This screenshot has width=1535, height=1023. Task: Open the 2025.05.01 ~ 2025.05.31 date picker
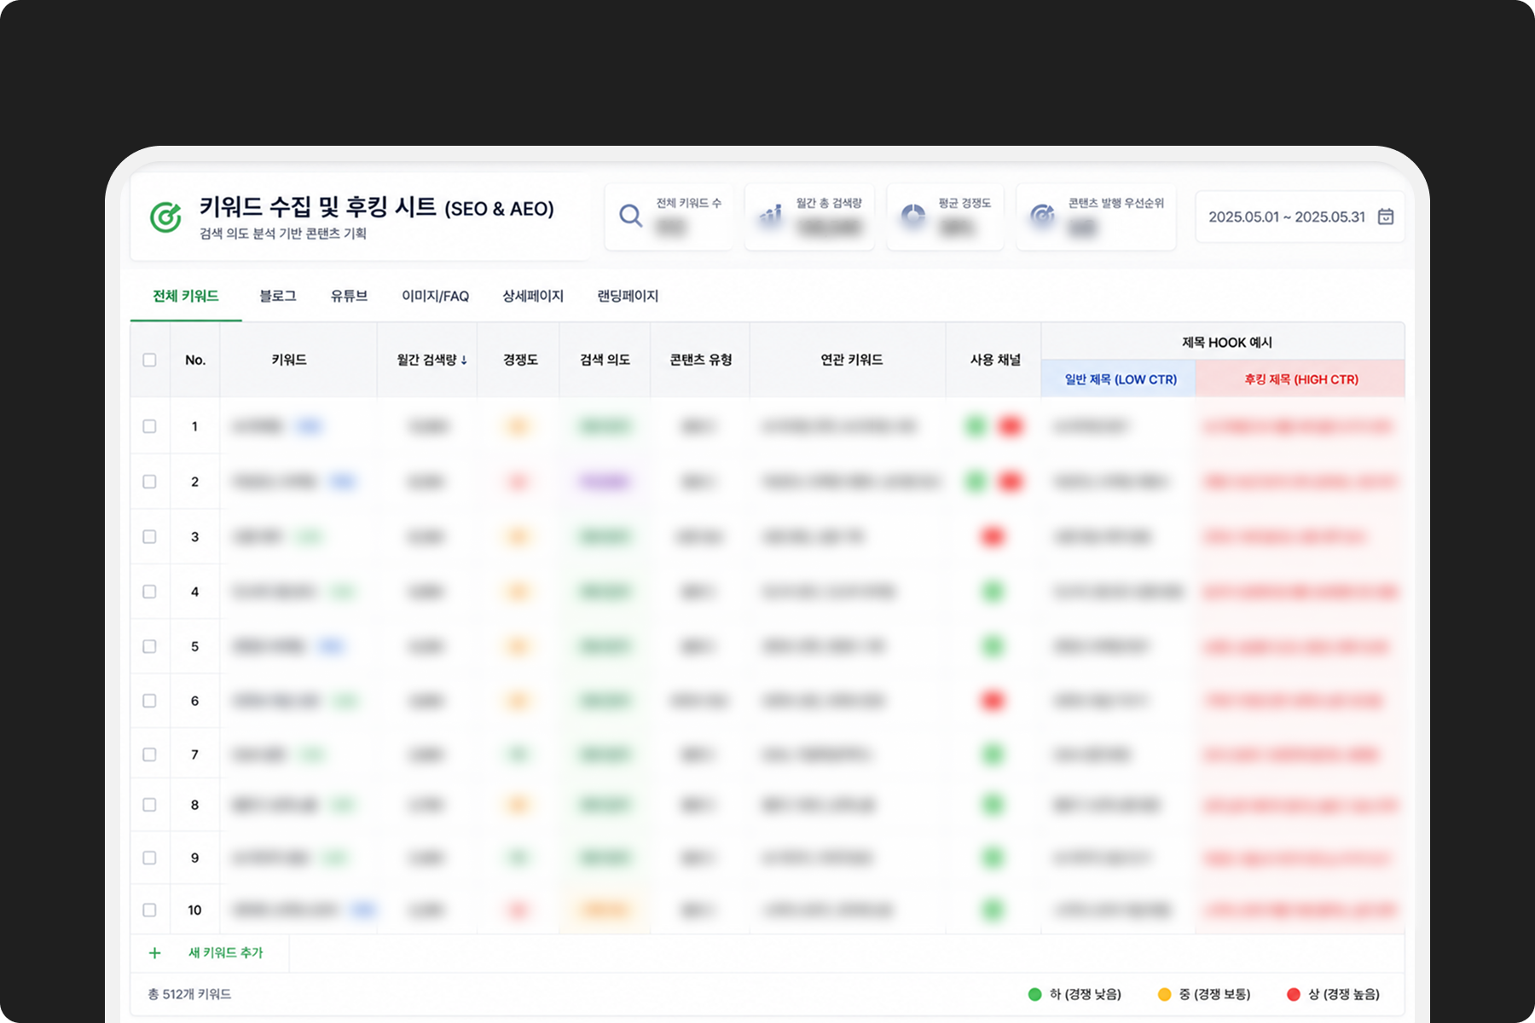click(x=1300, y=217)
